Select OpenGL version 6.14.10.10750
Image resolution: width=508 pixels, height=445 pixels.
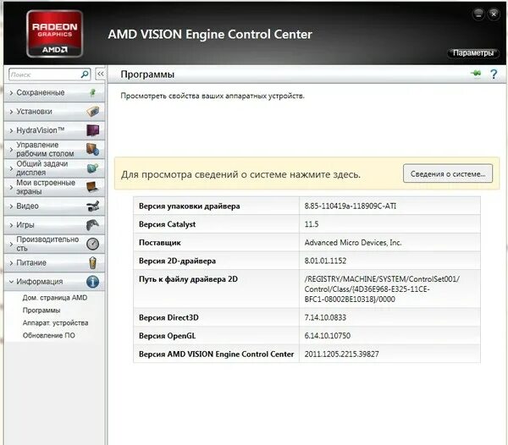point(328,336)
